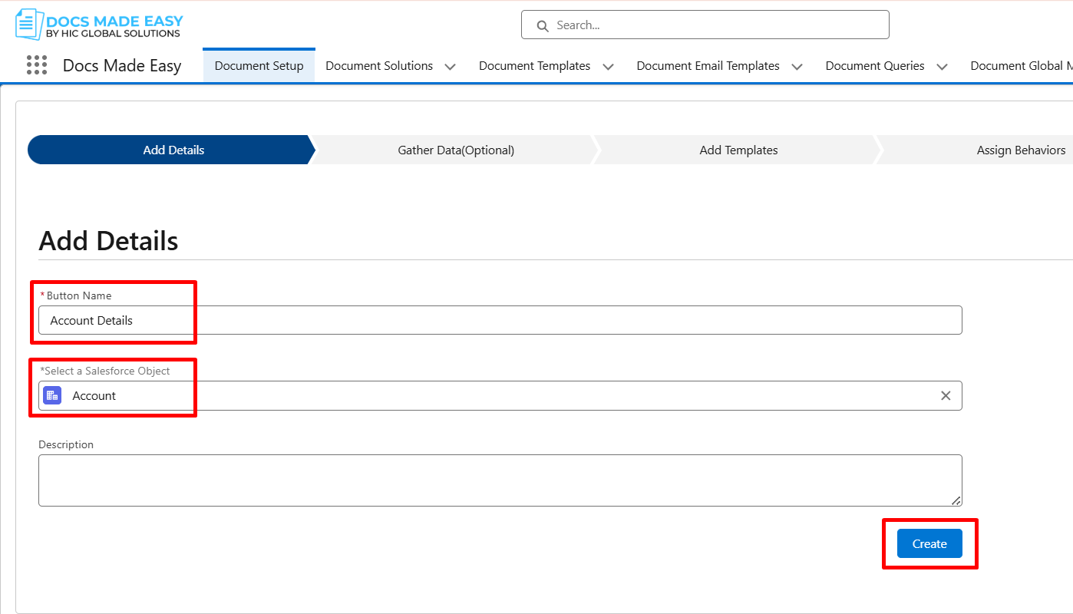1073x614 pixels.
Task: Select the Add Details step
Action: click(x=173, y=150)
